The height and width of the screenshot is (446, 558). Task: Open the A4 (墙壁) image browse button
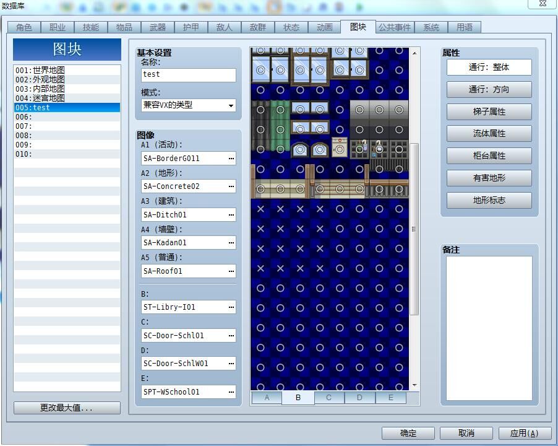tap(231, 243)
